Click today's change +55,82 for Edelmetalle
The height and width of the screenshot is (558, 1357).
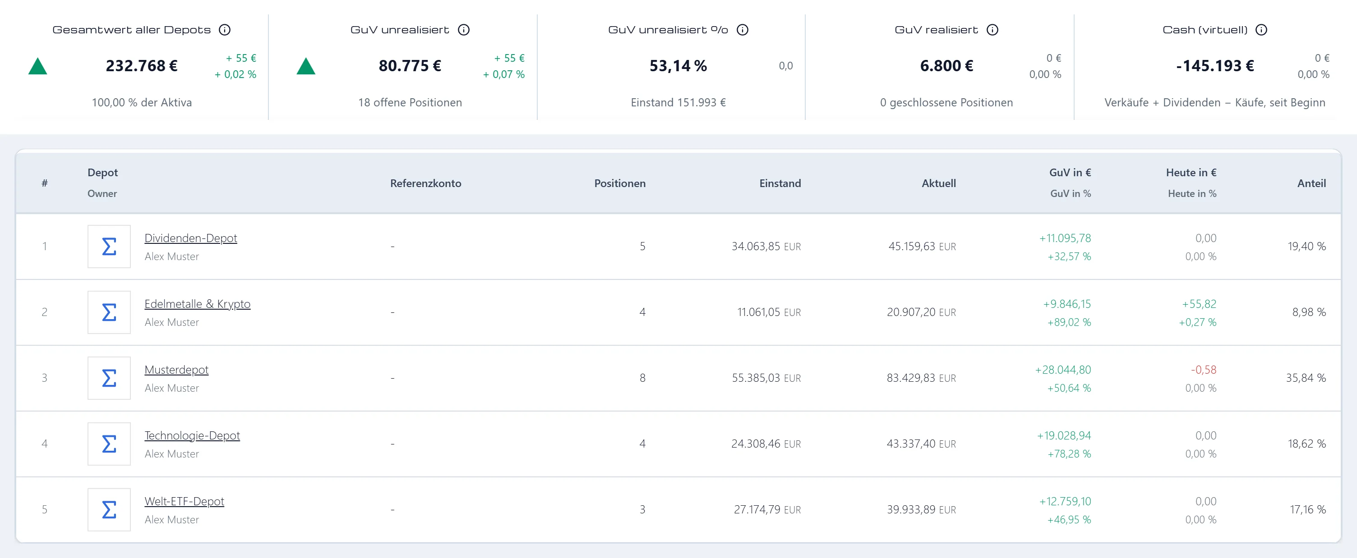[1199, 304]
